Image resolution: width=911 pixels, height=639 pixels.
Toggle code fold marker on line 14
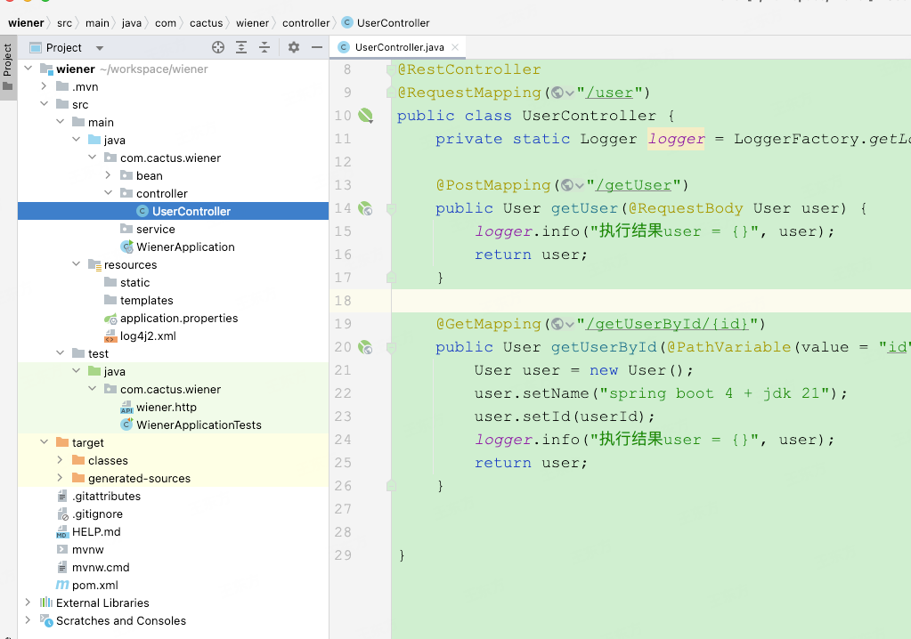(x=391, y=208)
